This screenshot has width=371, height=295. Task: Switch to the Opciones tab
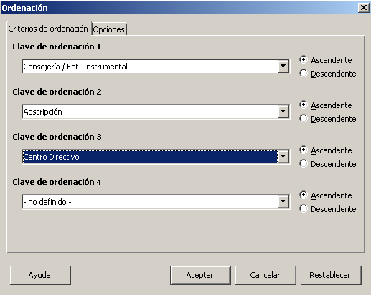tap(109, 29)
